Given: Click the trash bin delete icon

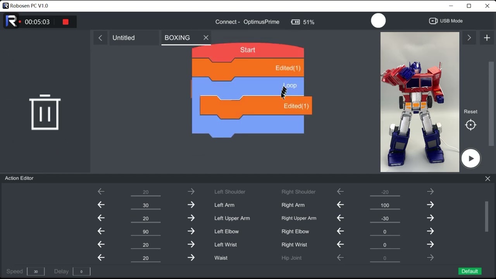Looking at the screenshot, I should [x=45, y=112].
